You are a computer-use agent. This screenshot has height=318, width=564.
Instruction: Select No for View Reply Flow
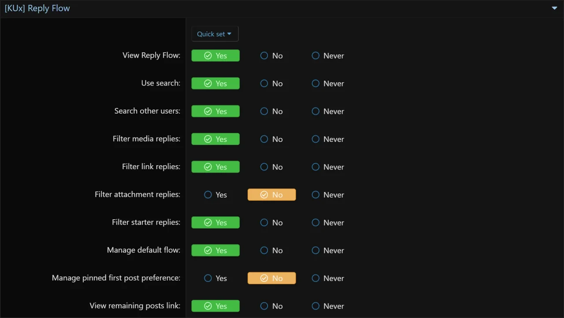(x=271, y=55)
